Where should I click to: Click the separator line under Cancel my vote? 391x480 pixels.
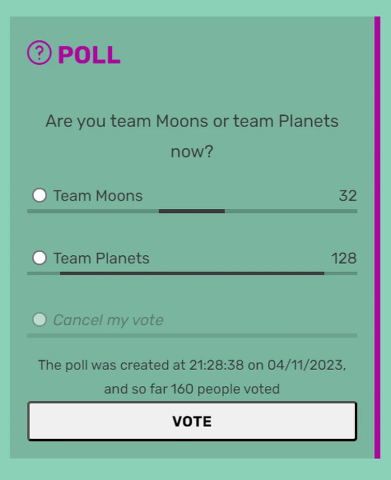192,336
